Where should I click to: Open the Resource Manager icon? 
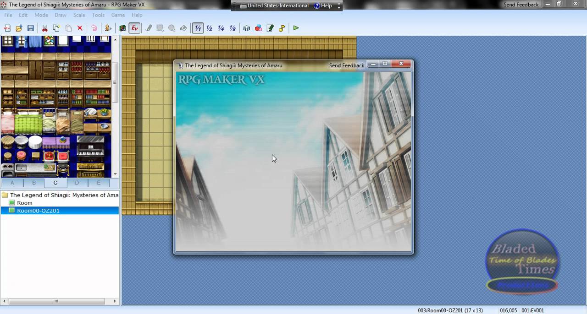(258, 28)
